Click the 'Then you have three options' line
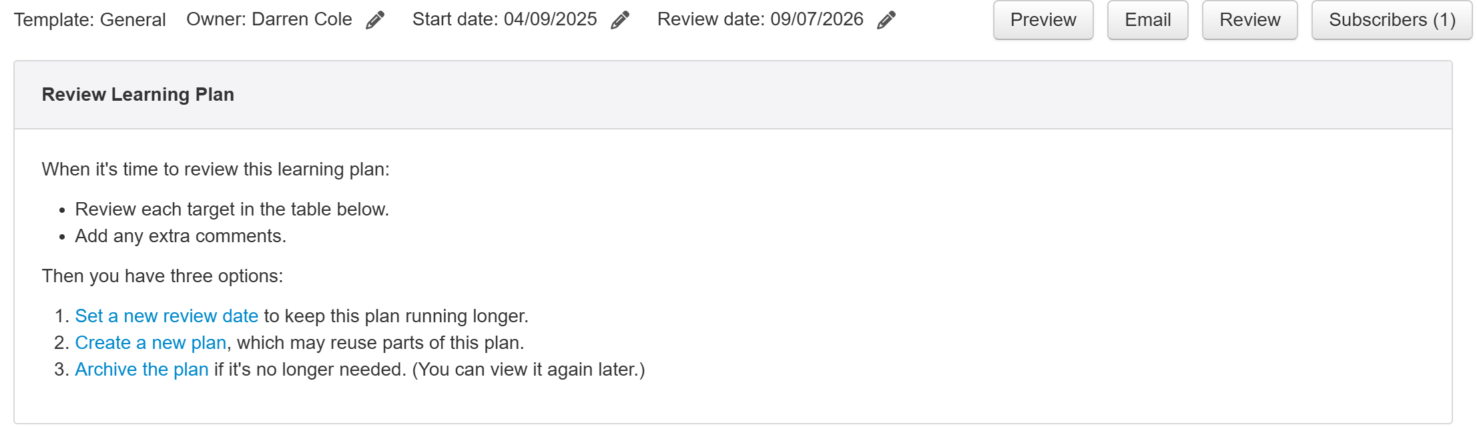The height and width of the screenshot is (427, 1477). point(162,276)
